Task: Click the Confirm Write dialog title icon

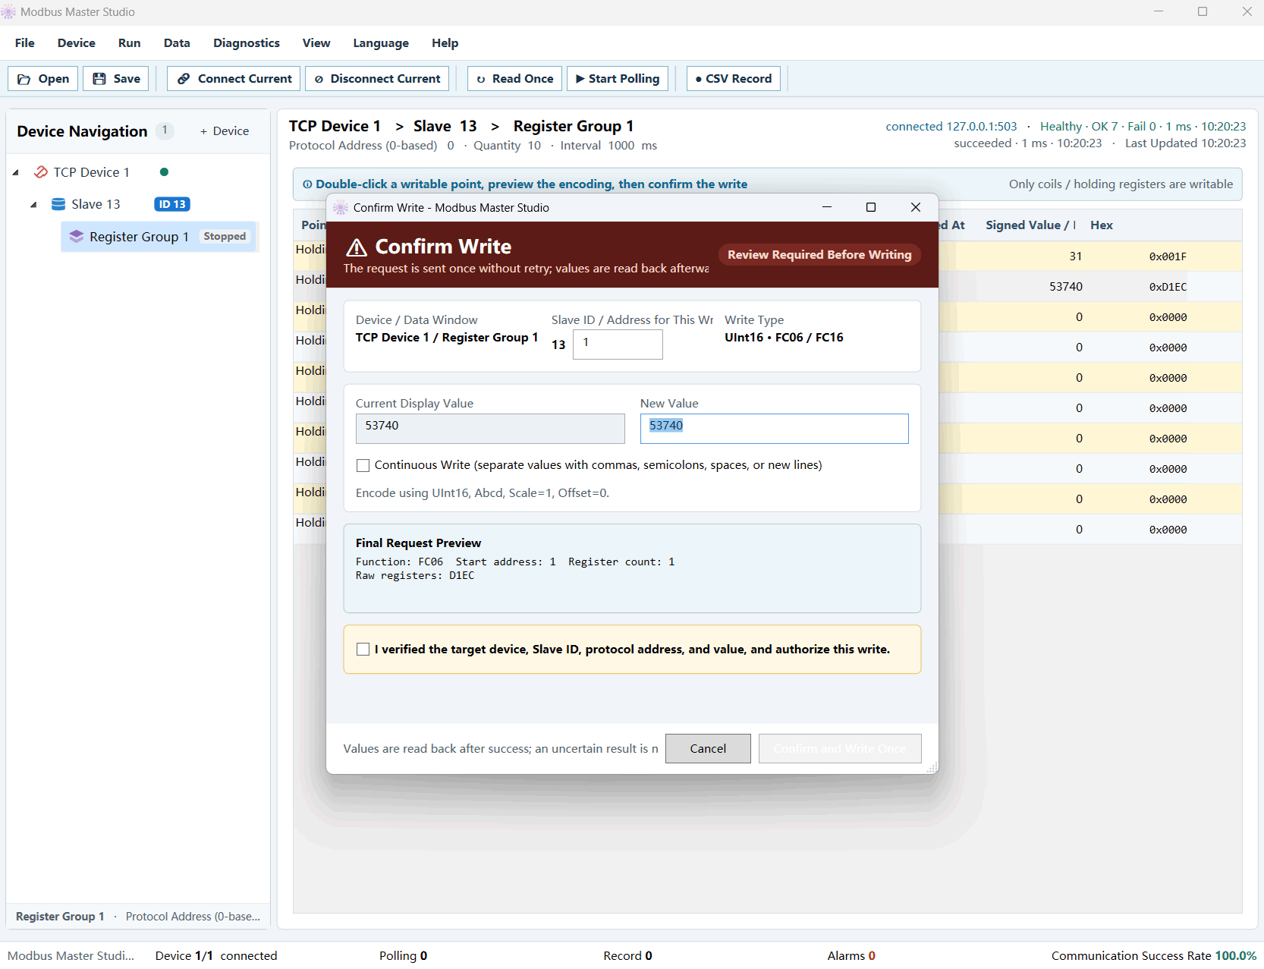Action: [x=341, y=208]
